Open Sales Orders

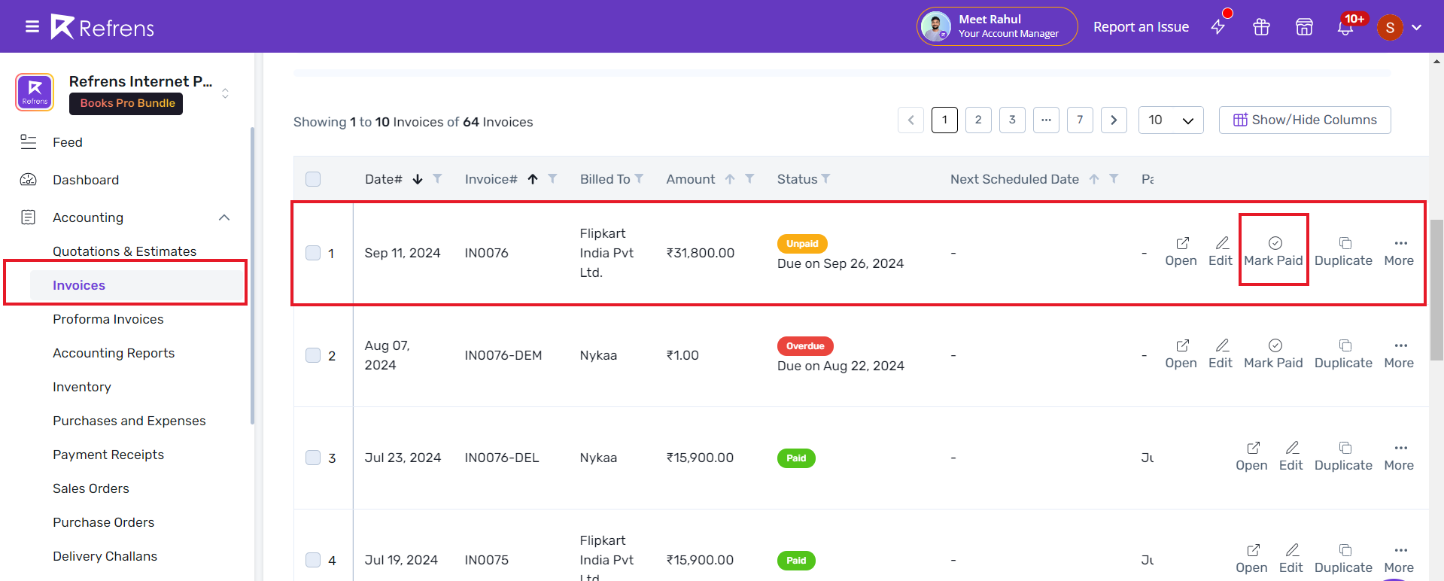click(90, 488)
